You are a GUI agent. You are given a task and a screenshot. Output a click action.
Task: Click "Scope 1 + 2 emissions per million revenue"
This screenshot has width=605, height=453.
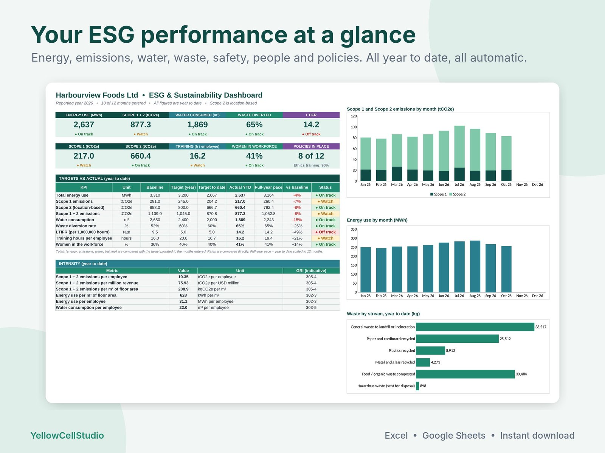pos(97,283)
